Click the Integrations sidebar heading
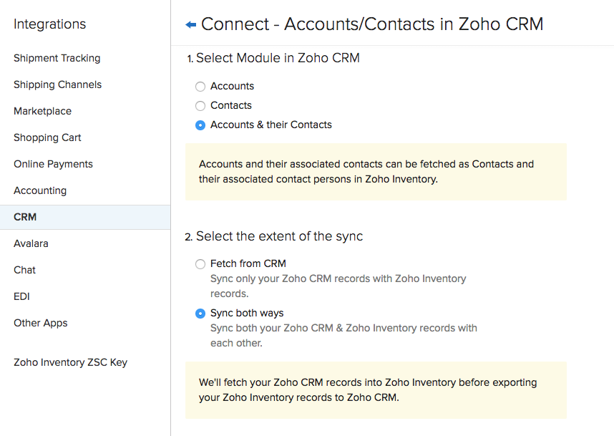Viewport: 614px width, 436px height. pos(49,24)
